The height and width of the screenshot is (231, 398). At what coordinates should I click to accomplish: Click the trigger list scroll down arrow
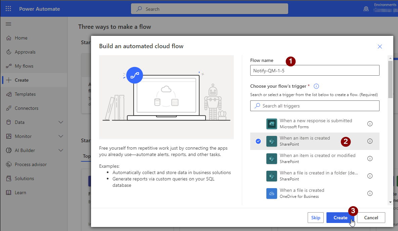click(390, 202)
